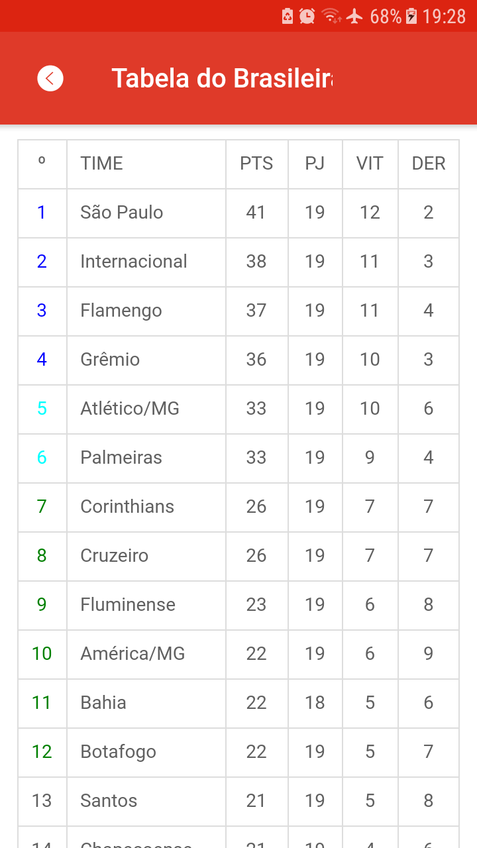Tap the PJ column header
The height and width of the screenshot is (848, 477).
click(315, 164)
